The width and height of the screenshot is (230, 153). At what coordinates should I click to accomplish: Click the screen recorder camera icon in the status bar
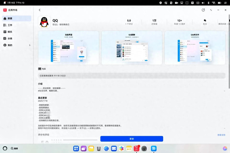(176, 3)
